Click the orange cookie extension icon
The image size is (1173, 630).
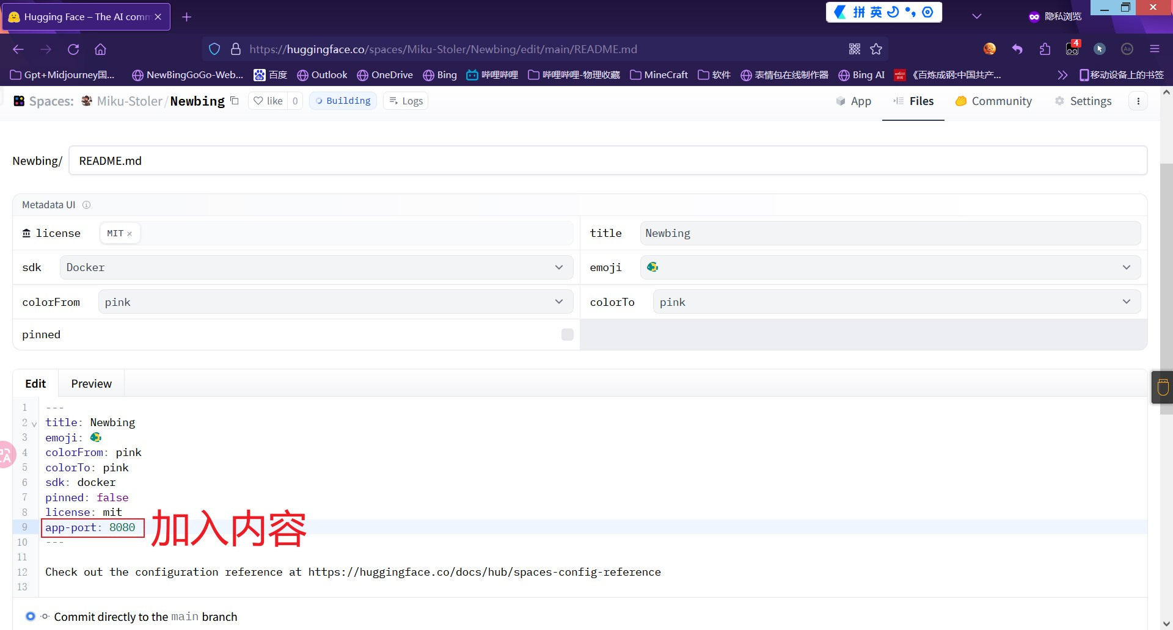click(x=990, y=49)
